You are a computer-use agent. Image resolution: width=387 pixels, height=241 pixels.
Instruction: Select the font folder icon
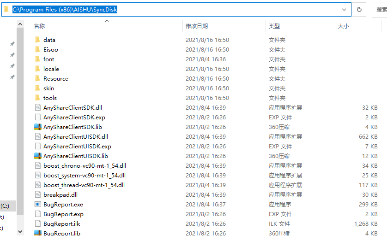37,59
